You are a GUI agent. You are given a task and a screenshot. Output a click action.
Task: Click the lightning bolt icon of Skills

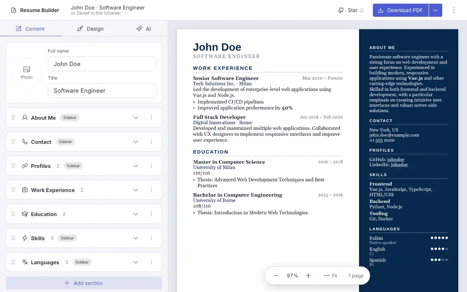[25, 238]
